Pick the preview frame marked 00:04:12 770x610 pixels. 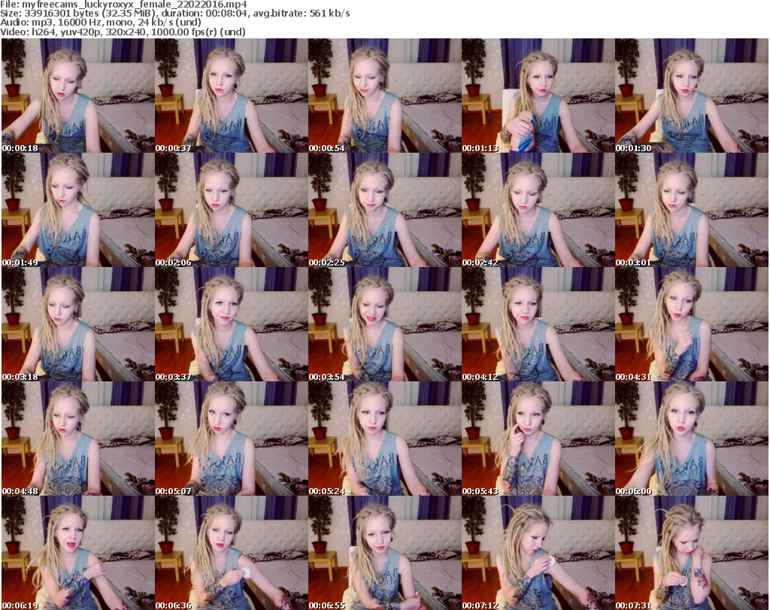click(538, 325)
